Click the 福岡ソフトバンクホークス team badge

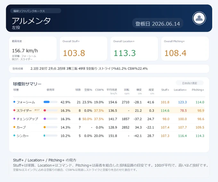(x=36, y=11)
